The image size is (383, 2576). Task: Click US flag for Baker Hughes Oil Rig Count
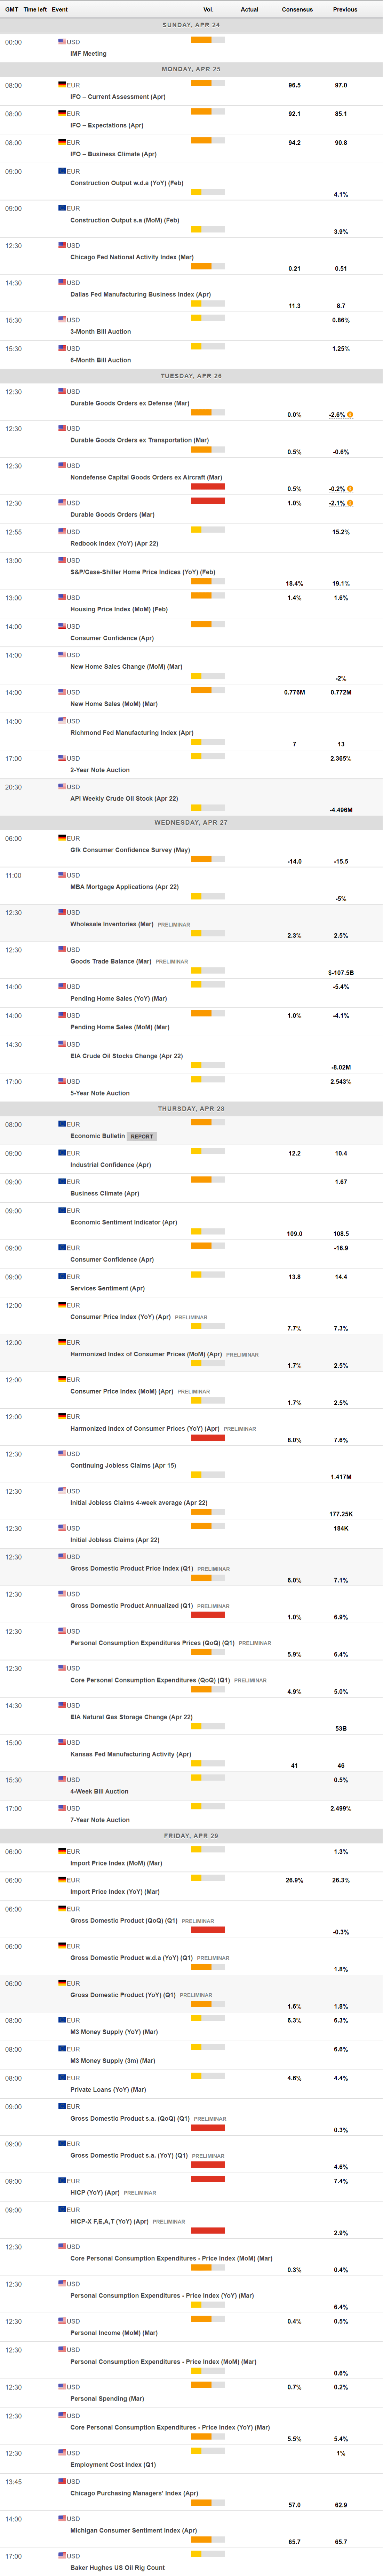[62, 2556]
